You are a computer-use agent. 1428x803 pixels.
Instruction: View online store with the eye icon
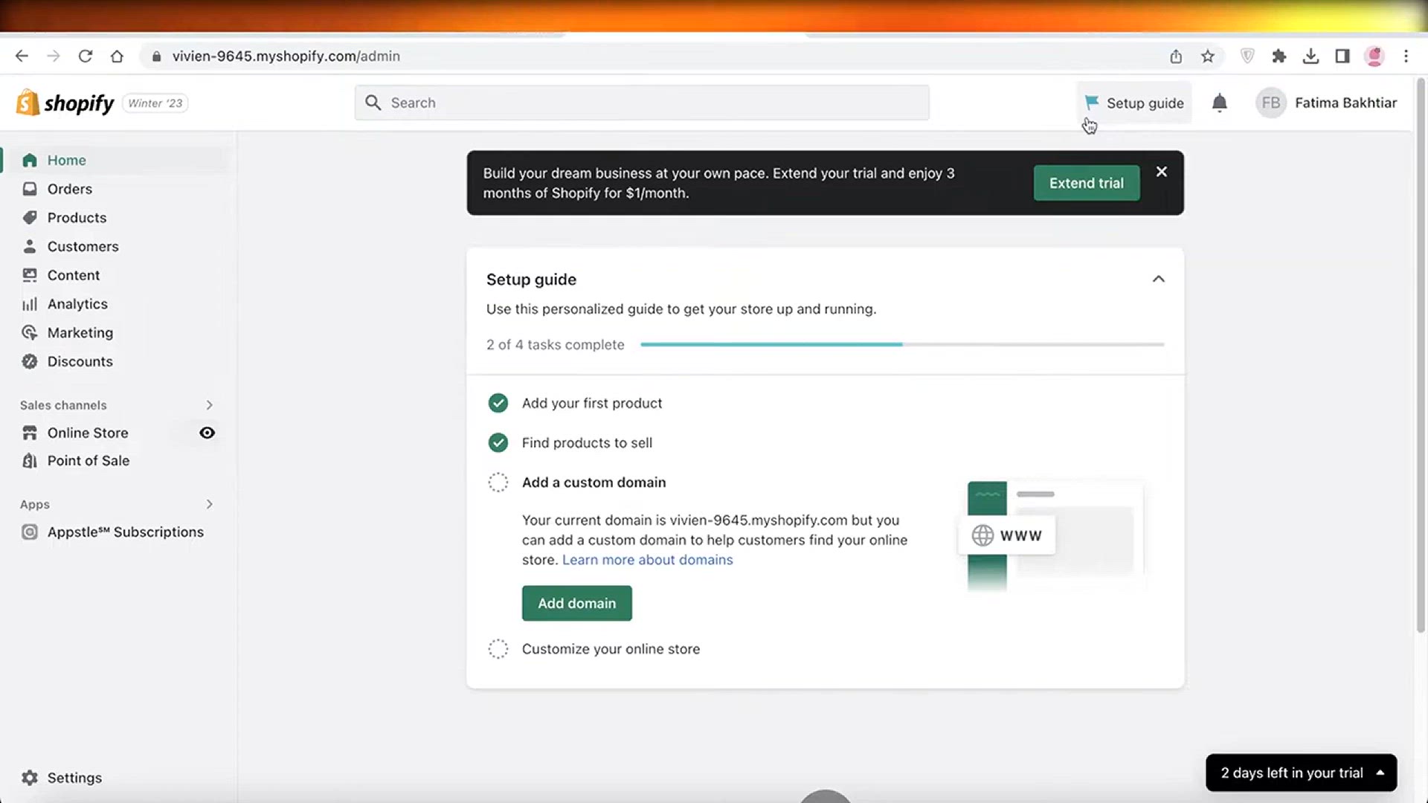(x=207, y=433)
